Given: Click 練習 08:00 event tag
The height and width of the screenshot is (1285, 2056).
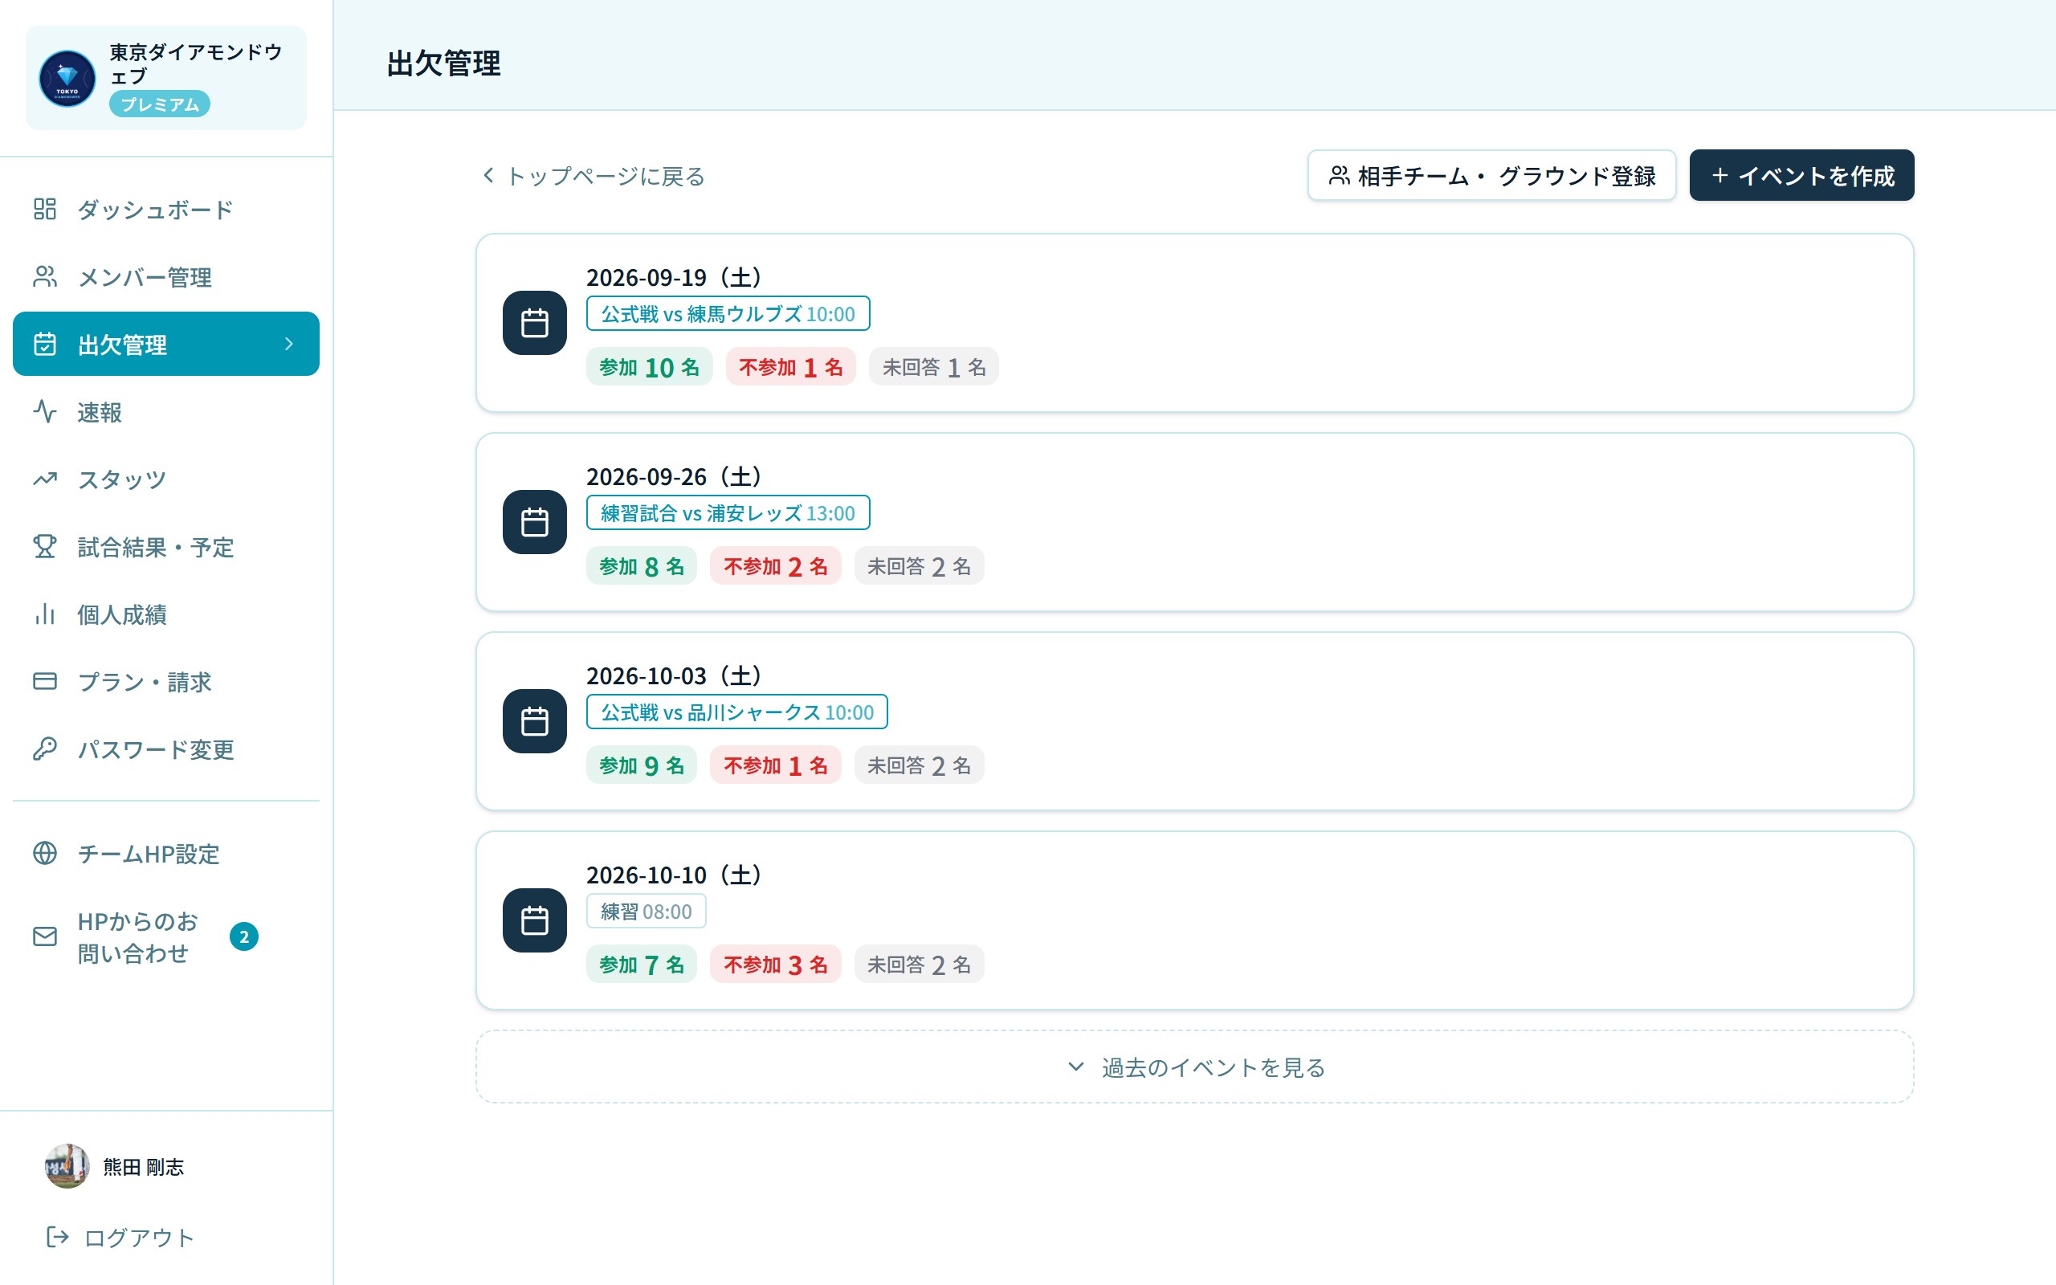Looking at the screenshot, I should [646, 911].
